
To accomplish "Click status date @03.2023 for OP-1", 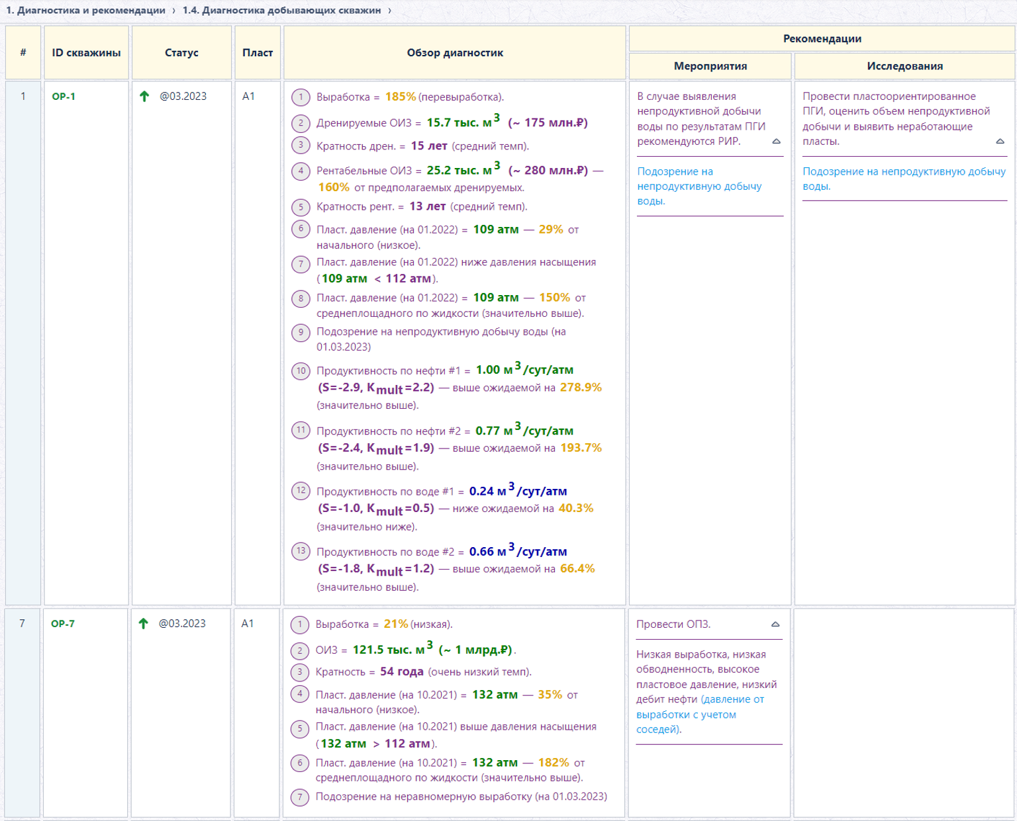I will 183,97.
